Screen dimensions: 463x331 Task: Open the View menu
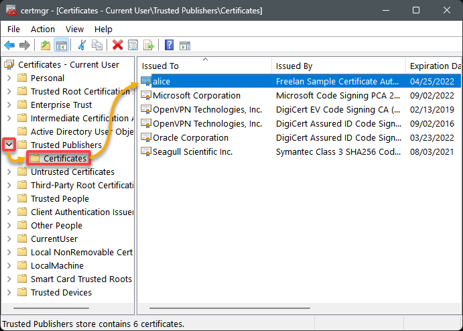74,29
